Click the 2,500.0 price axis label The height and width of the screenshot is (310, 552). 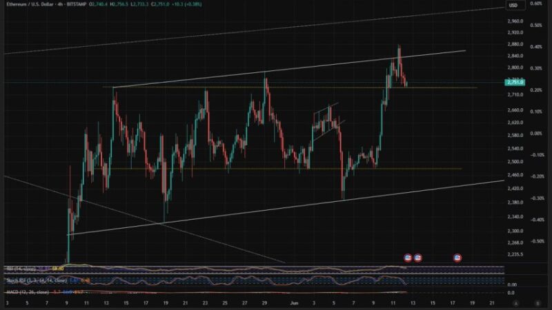click(515, 162)
